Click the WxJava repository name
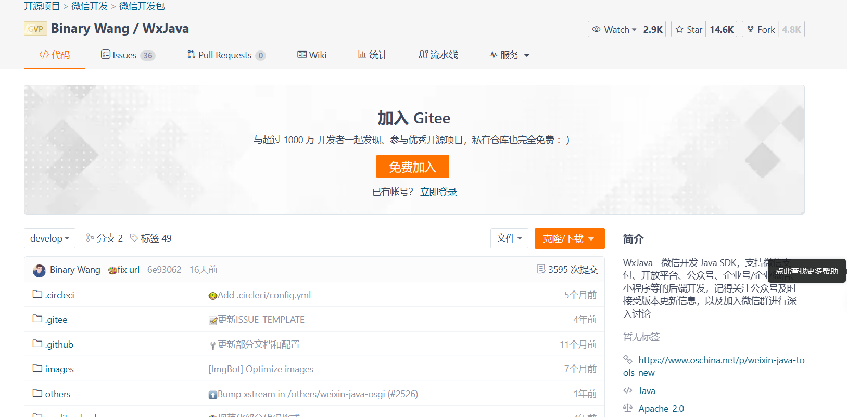The image size is (847, 417). pos(166,29)
